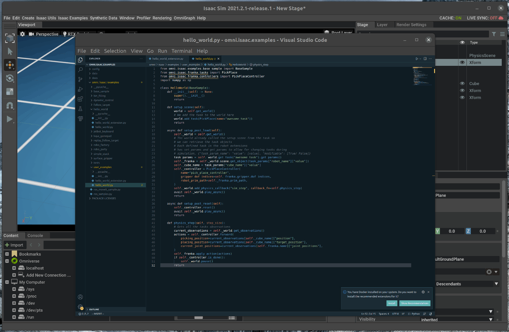
Task: Open viewport settings gear in Isaac Sim
Action: [23, 34]
